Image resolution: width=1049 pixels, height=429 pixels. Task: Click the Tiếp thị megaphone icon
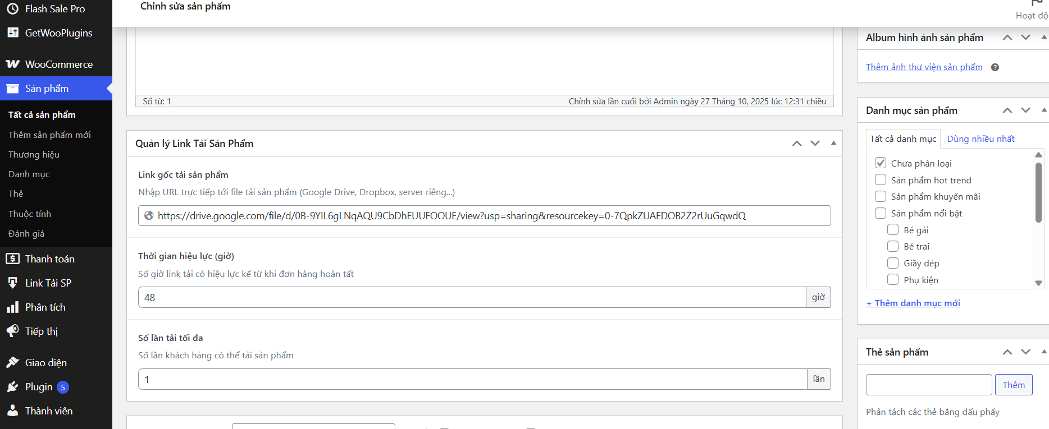12,331
